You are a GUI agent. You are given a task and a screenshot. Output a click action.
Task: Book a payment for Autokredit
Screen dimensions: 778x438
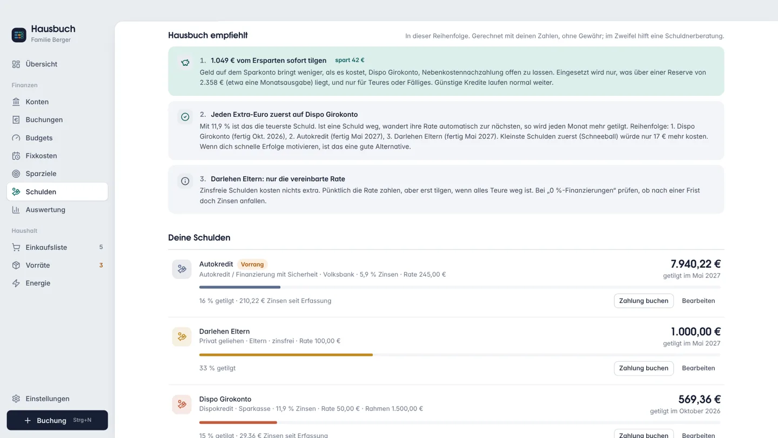coord(643,301)
